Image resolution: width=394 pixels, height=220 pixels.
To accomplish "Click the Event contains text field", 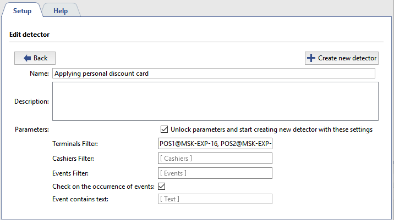I will [x=215, y=199].
